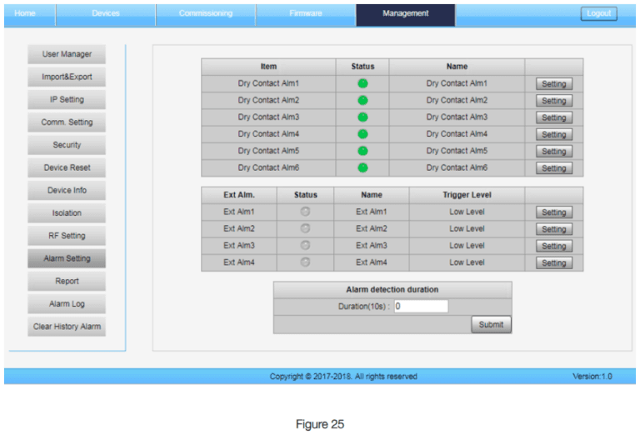Click the green status indicator for Dry Contact Alm1

[x=362, y=83]
